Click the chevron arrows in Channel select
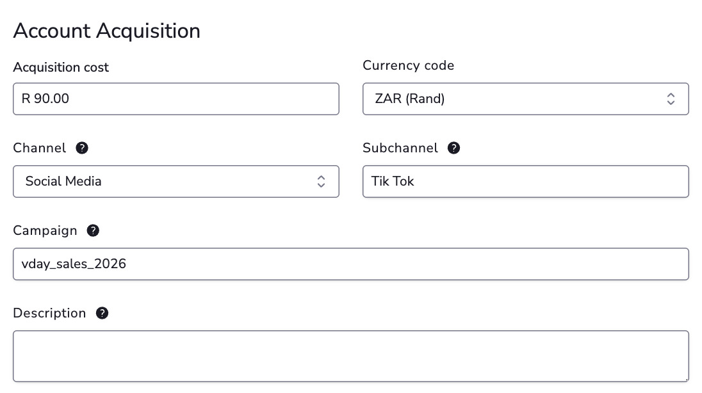Image resolution: width=702 pixels, height=393 pixels. [x=321, y=181]
